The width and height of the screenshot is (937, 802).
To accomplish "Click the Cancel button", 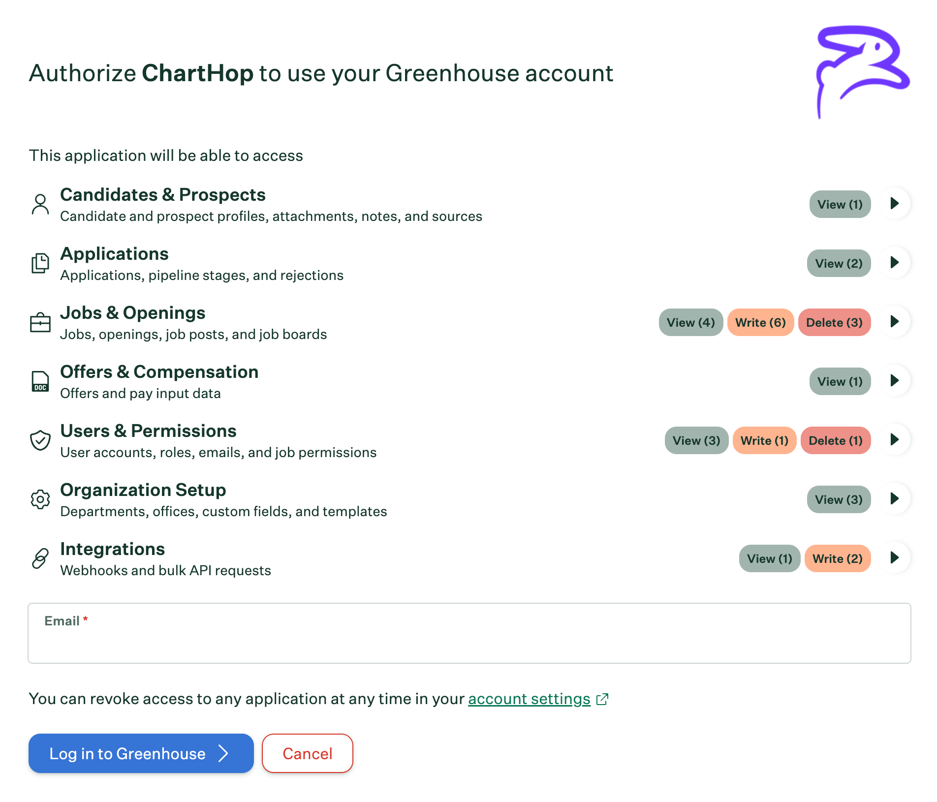I will pyautogui.click(x=308, y=753).
